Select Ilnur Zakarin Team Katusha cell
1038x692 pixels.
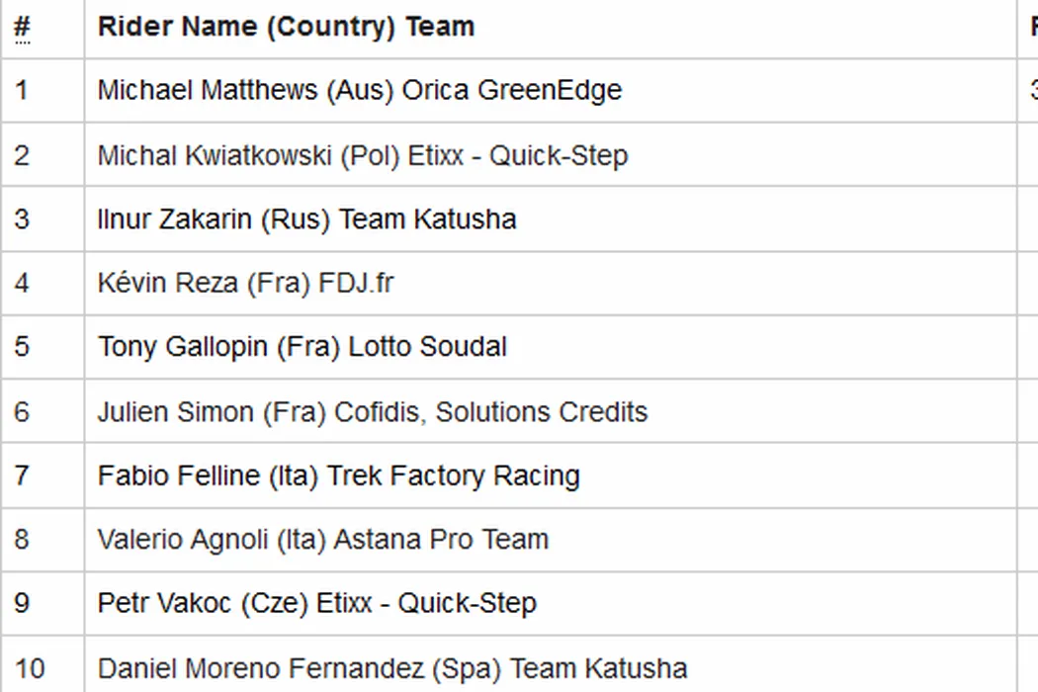tap(306, 219)
